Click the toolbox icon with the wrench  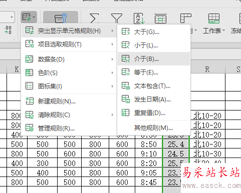coord(61,18)
